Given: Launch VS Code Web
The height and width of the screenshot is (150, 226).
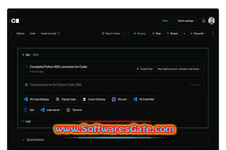Looking at the screenshot, I should point(144,99).
